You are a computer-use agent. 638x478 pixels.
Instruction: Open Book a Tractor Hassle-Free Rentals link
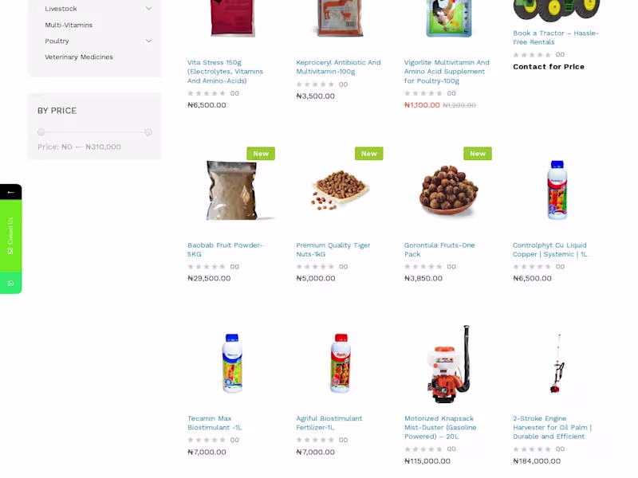[556, 37]
